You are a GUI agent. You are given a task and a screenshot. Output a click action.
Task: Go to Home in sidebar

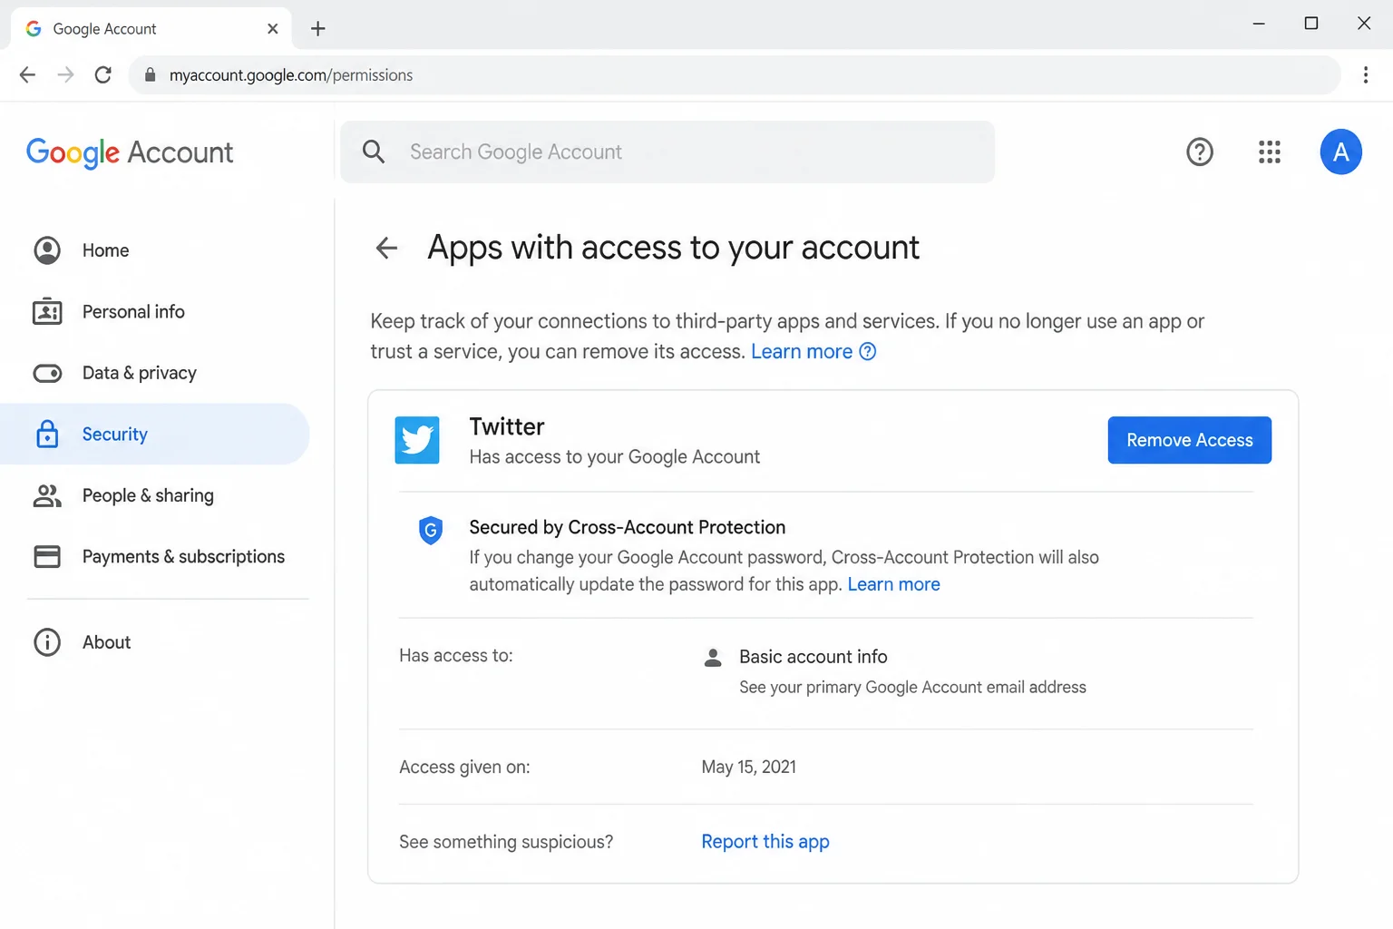click(x=154, y=250)
